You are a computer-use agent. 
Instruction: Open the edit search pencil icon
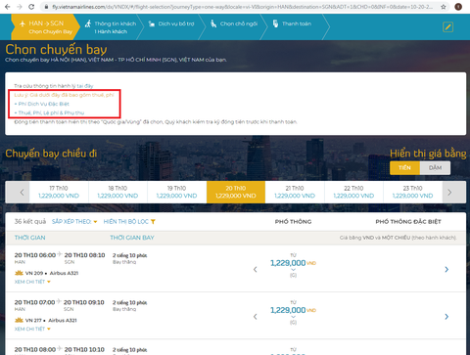pos(447,26)
